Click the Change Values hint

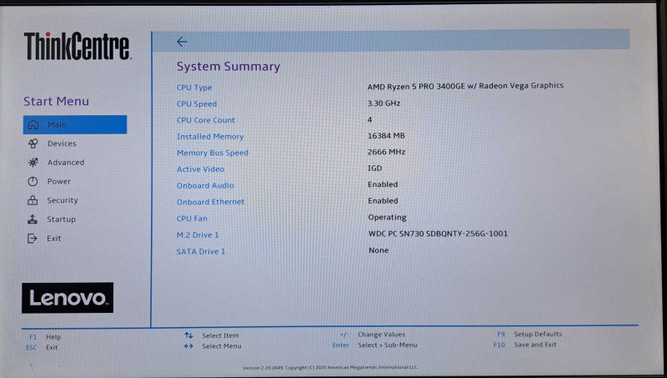(x=373, y=335)
